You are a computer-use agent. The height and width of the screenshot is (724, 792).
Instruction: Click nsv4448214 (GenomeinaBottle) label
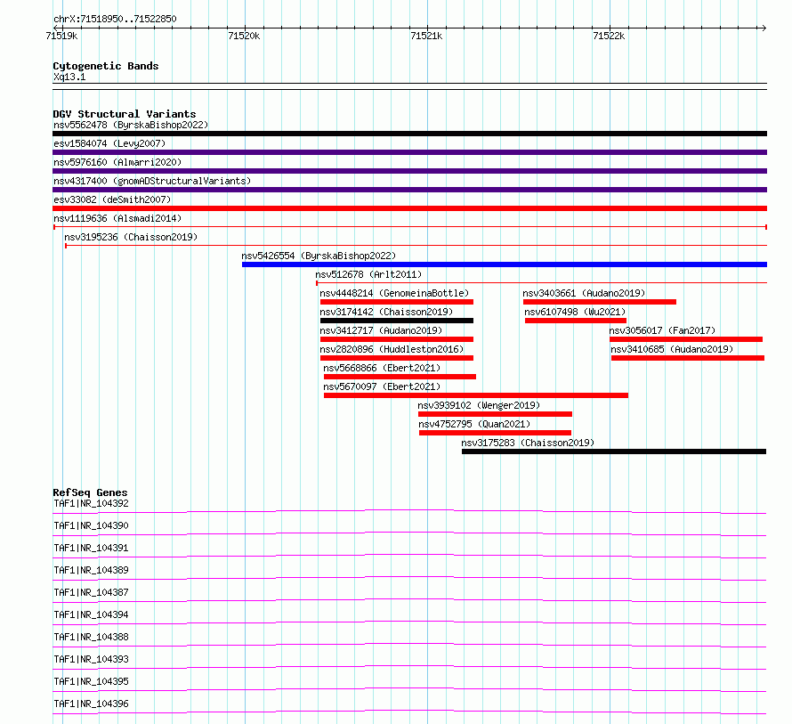click(x=394, y=293)
